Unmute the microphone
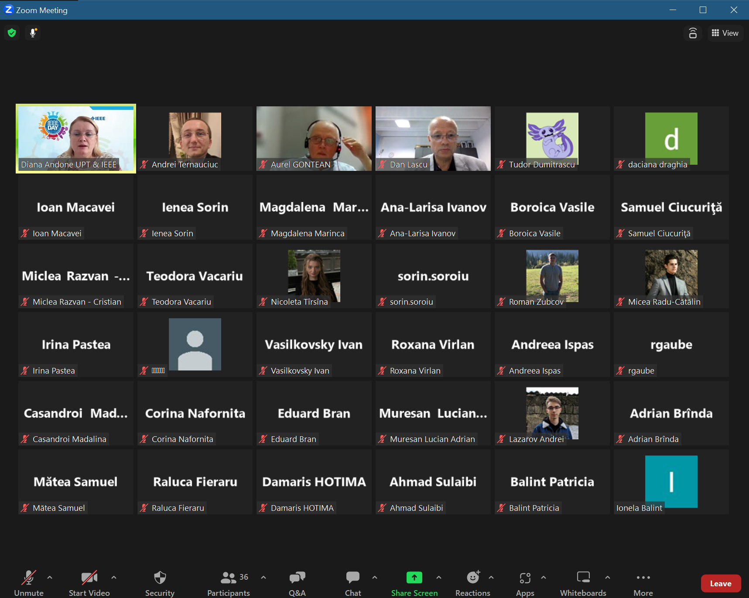This screenshot has height=598, width=749. [x=29, y=583]
